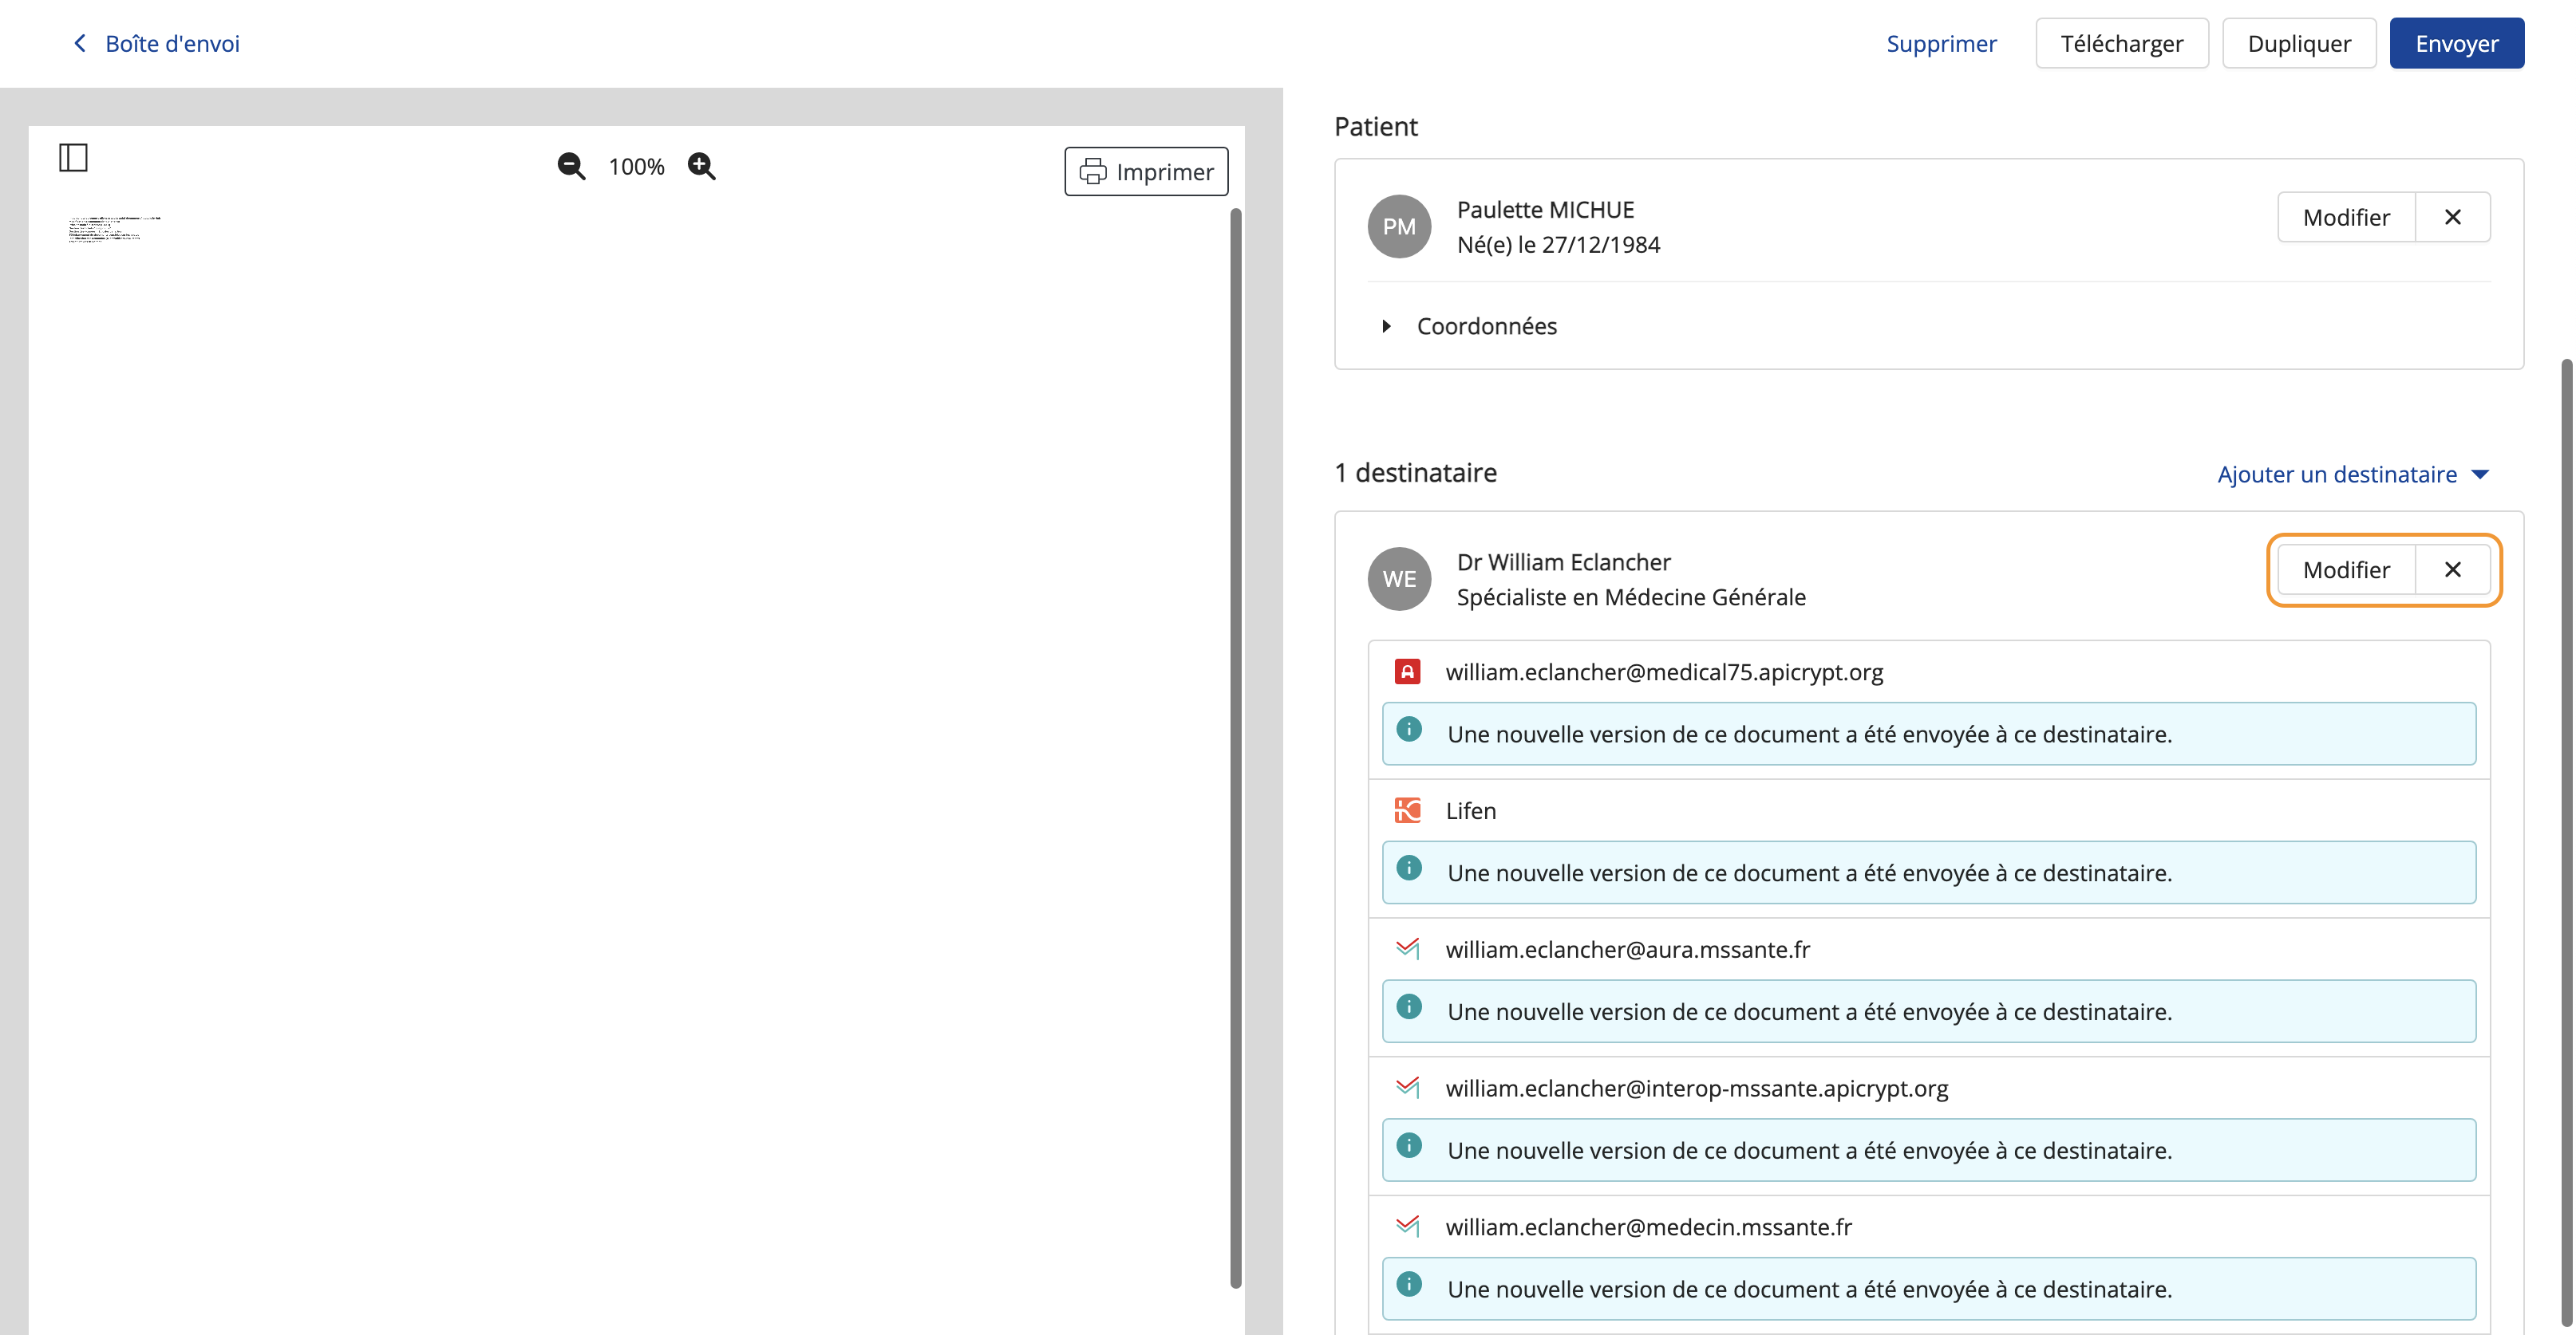Zoom out of the document preview
The width and height of the screenshot is (2576, 1335).
(571, 166)
